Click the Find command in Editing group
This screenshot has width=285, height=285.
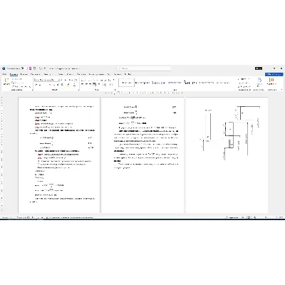pos(243,79)
